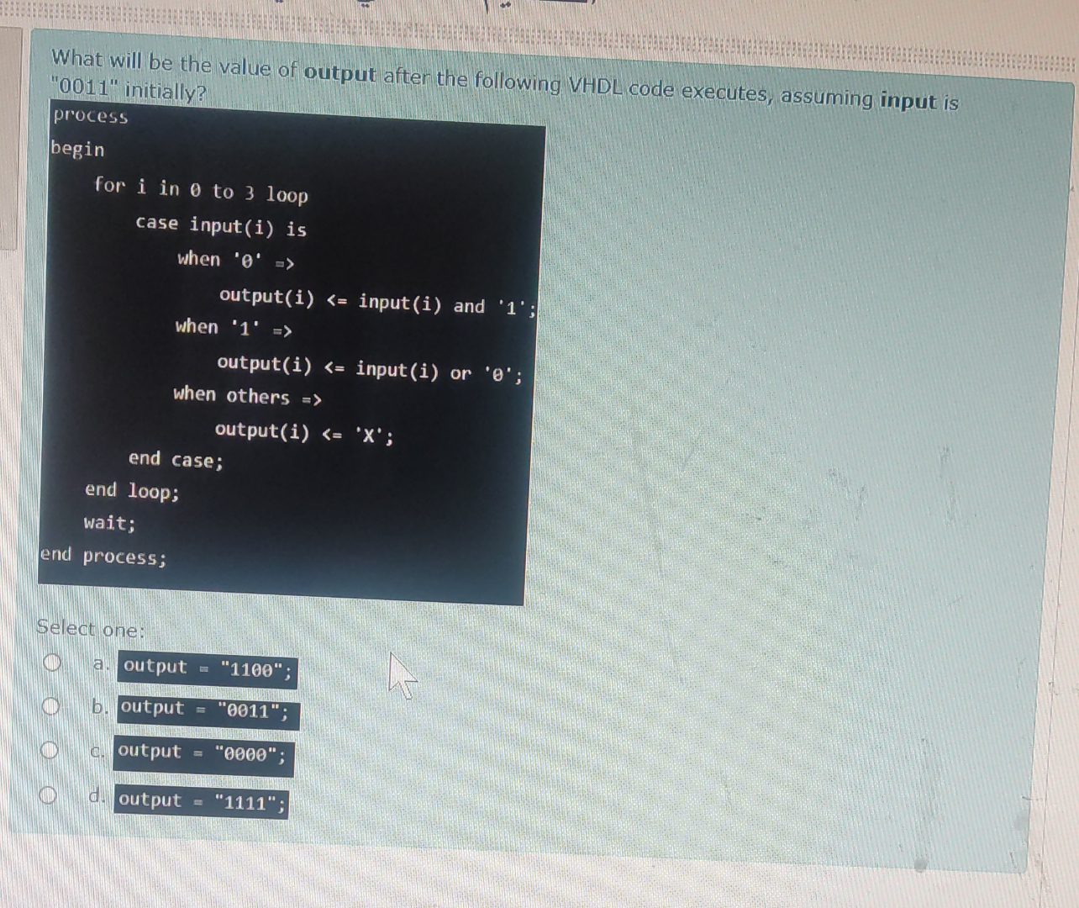Click the line containing when others =>
The height and width of the screenshot is (908, 1079).
click(246, 396)
